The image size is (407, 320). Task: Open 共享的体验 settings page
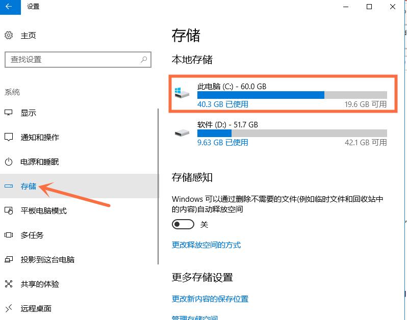point(40,284)
